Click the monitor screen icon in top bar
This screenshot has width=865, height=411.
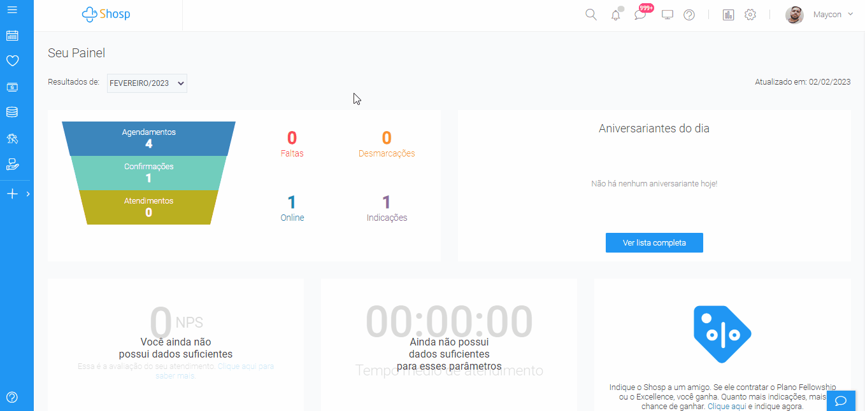(668, 15)
